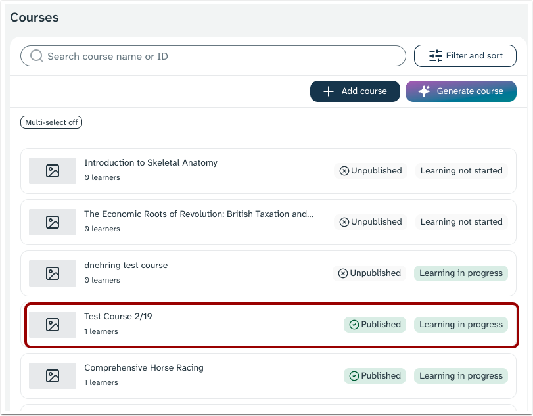Click x-circle icon on Skeletal Anatomy Unpublished badge
The height and width of the screenshot is (416, 533).
coord(344,171)
